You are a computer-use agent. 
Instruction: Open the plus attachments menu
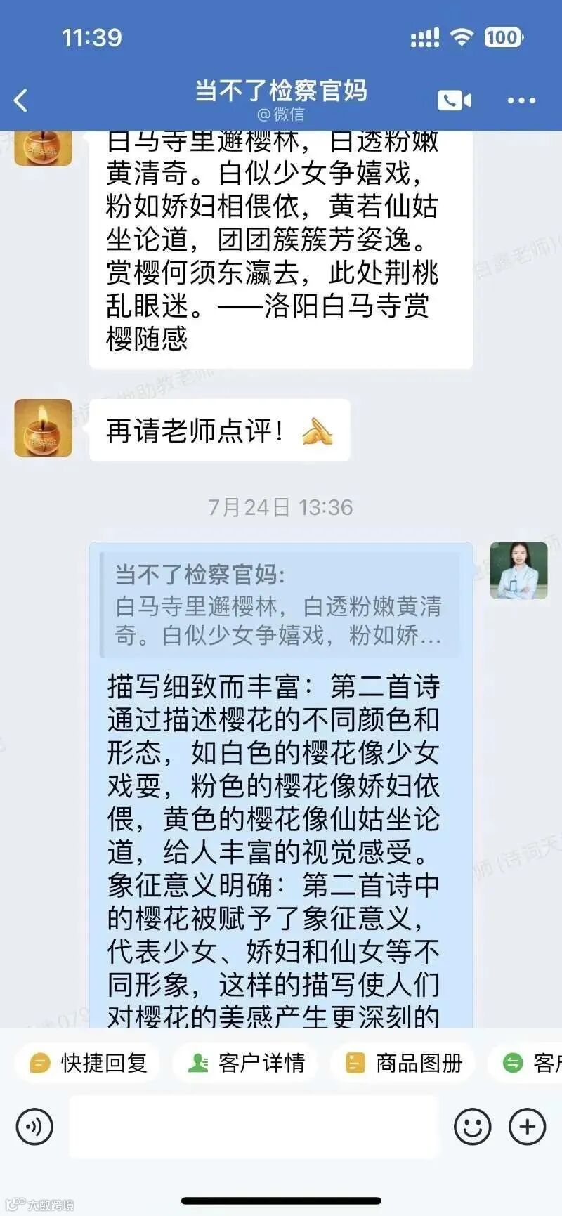527,1127
